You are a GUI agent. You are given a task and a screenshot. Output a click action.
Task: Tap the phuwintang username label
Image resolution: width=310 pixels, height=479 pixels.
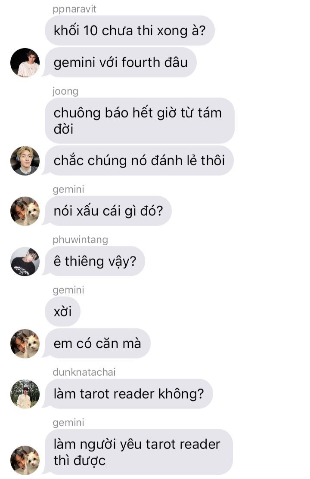click(x=80, y=240)
